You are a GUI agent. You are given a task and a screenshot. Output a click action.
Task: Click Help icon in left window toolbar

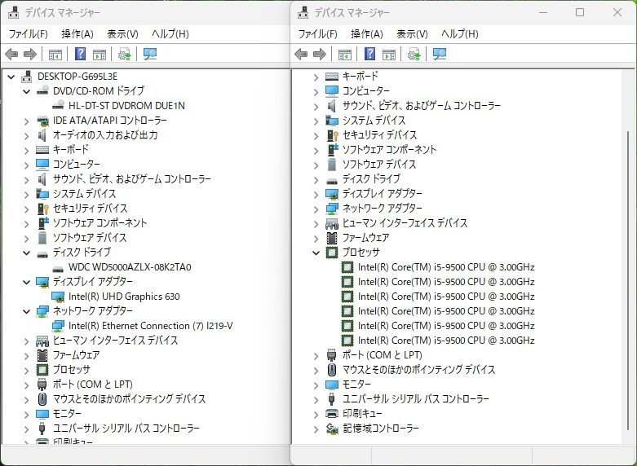click(x=81, y=54)
